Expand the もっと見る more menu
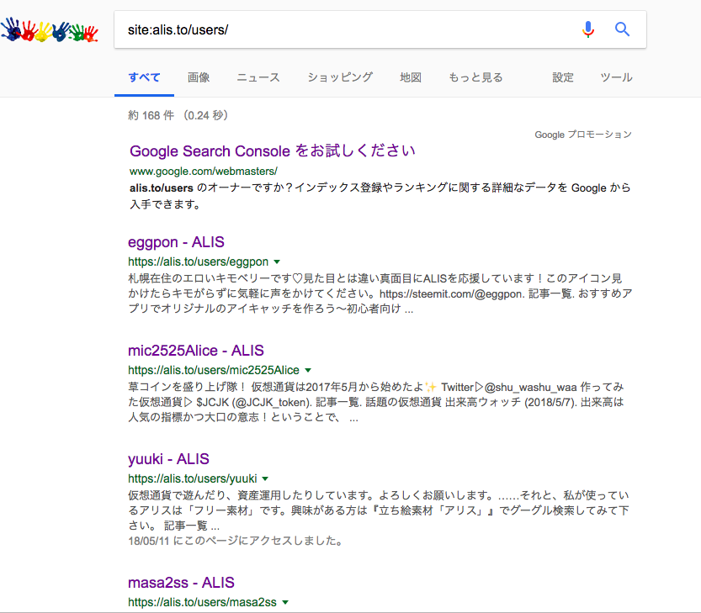This screenshot has height=613, width=701. coord(475,77)
